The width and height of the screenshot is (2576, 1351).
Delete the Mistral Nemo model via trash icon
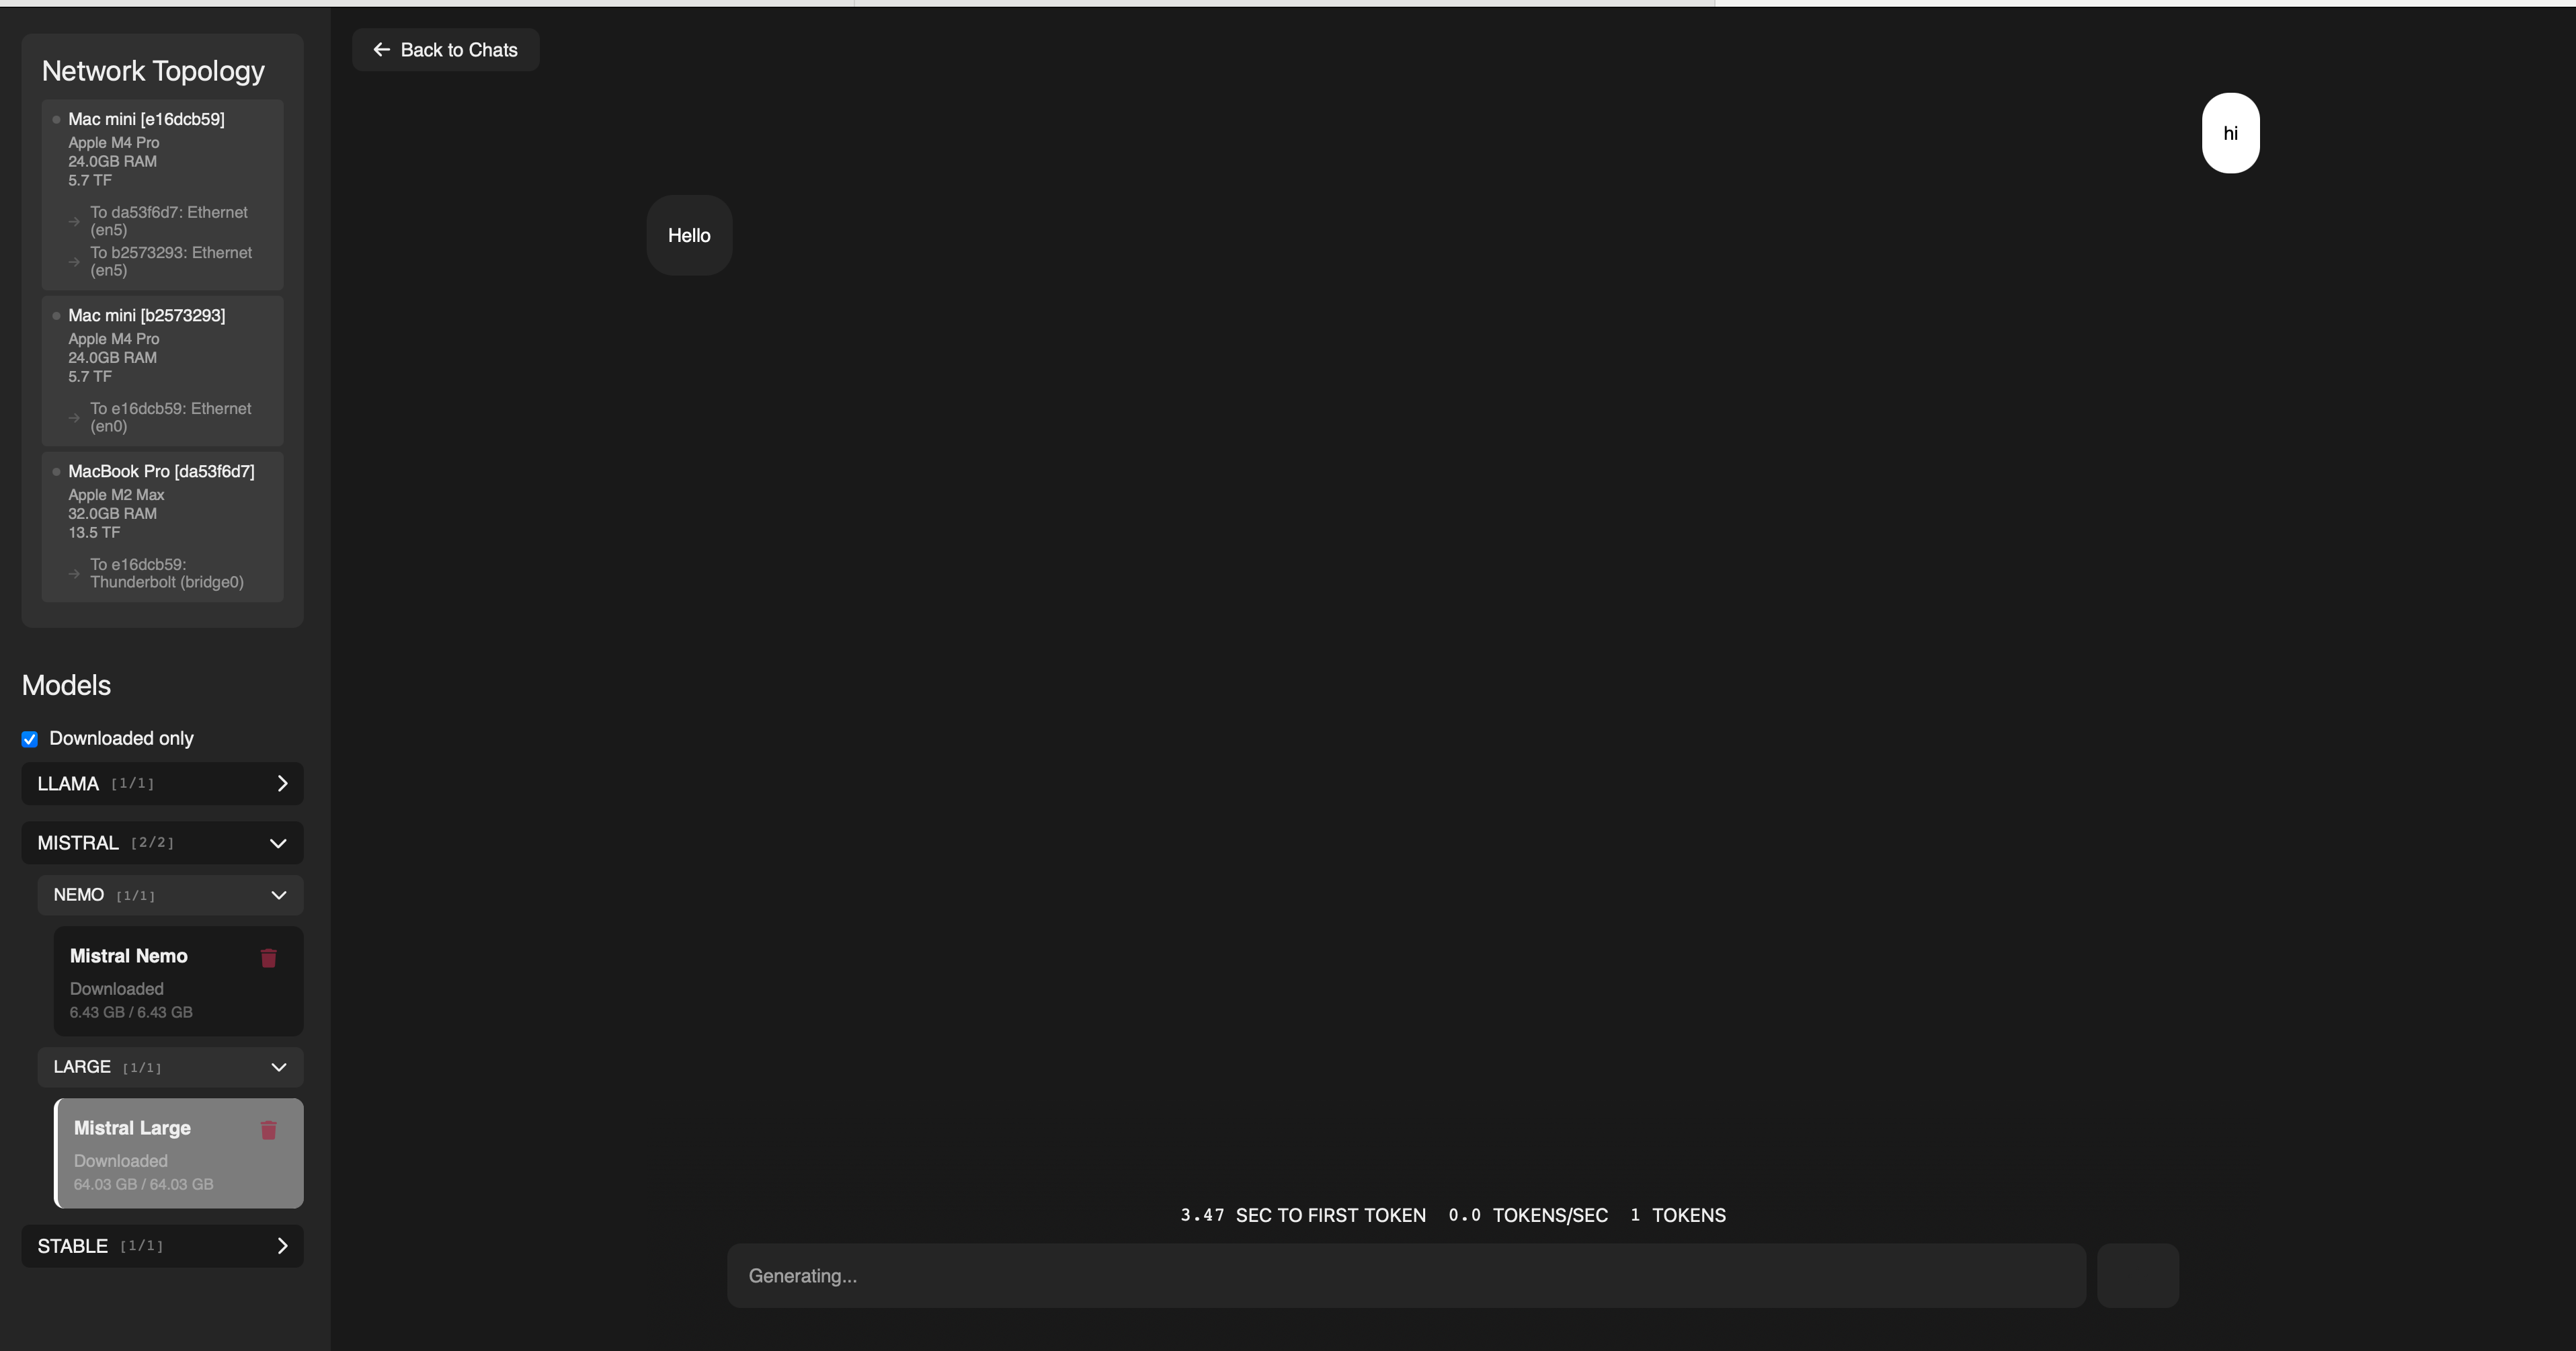[x=268, y=958]
